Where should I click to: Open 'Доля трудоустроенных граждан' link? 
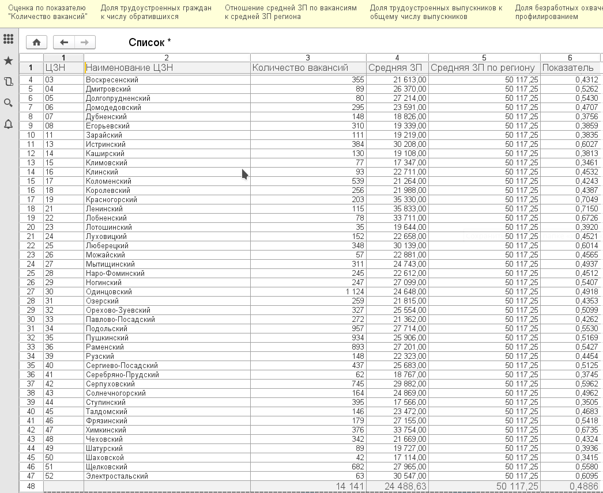click(156, 12)
